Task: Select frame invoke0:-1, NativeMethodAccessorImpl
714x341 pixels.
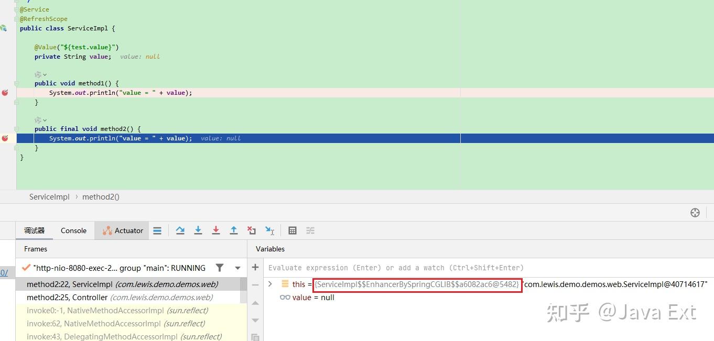Action: [x=128, y=311]
